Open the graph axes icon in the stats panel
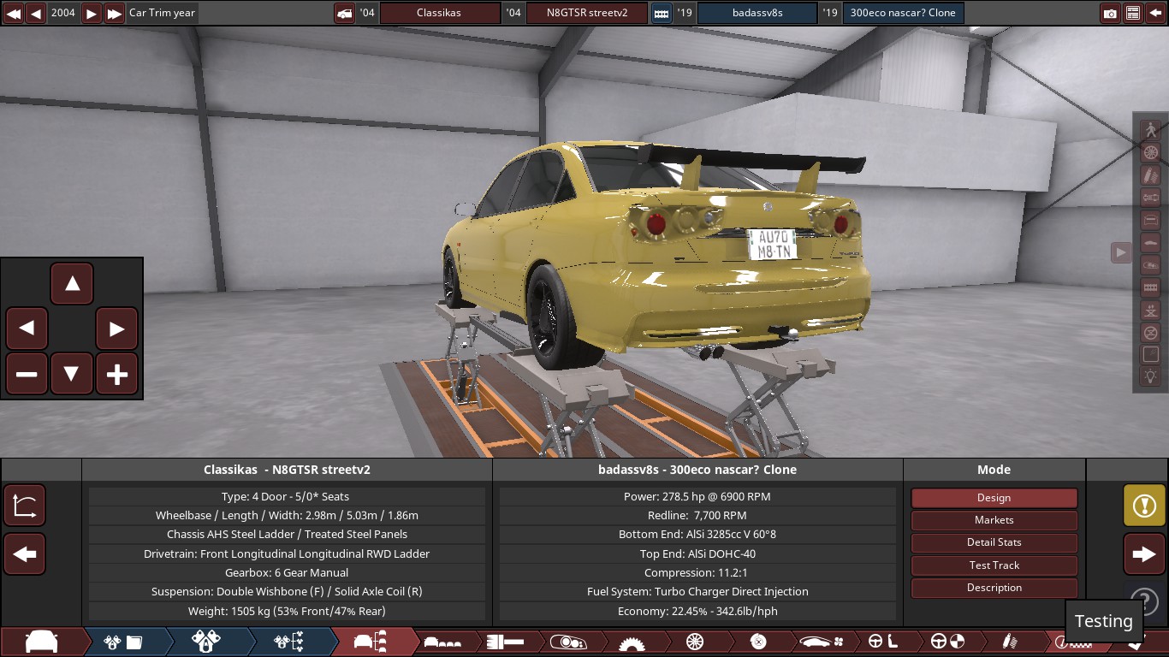Screen dimensions: 1169x657 [25, 505]
